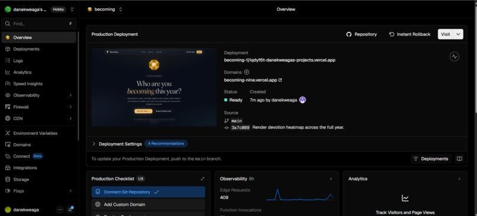Open the Visit button dropdown arrow
This screenshot has height=216, width=477.
click(458, 34)
